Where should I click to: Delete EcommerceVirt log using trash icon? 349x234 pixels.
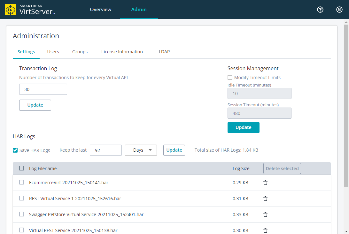tap(265, 183)
